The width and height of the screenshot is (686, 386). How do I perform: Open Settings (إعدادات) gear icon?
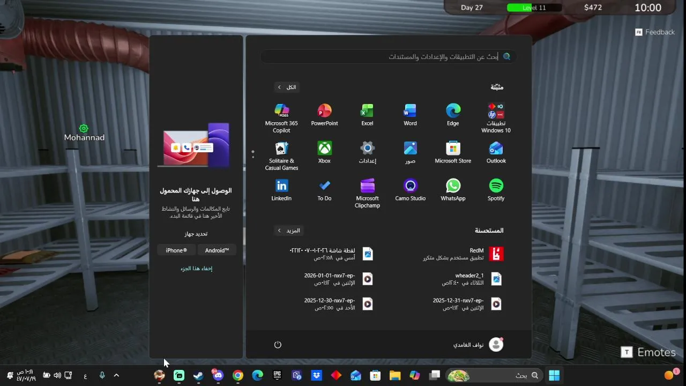click(367, 152)
